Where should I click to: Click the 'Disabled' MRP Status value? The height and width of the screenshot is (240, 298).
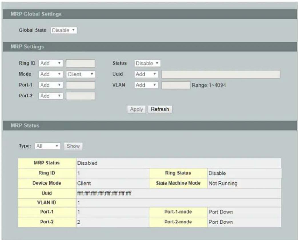pyautogui.click(x=87, y=163)
